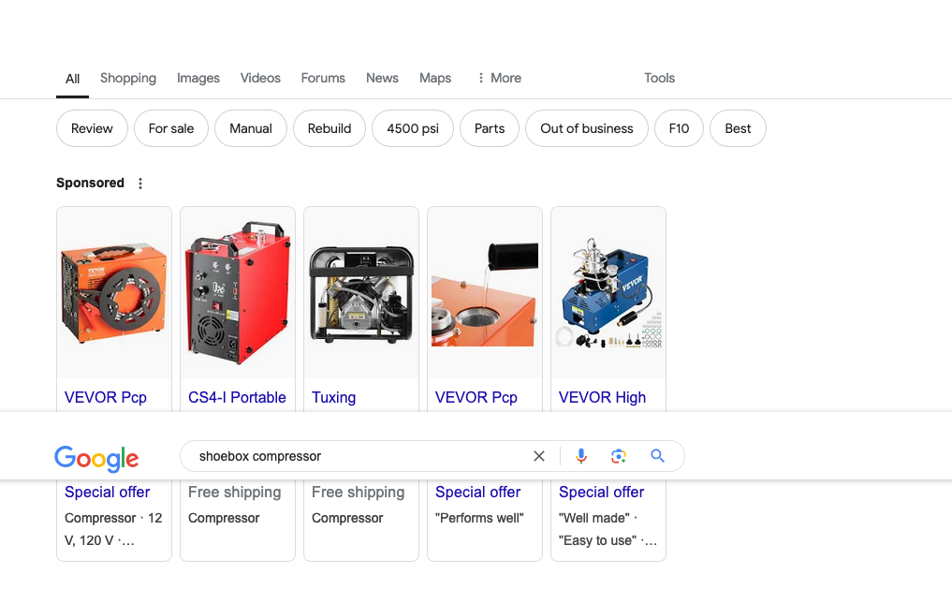
Task: Switch to the Shopping tab
Action: point(128,78)
